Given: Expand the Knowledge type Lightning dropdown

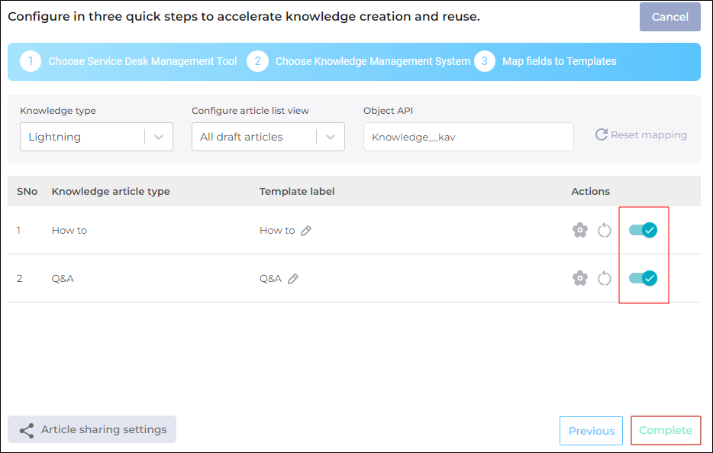Looking at the screenshot, I should pyautogui.click(x=96, y=137).
